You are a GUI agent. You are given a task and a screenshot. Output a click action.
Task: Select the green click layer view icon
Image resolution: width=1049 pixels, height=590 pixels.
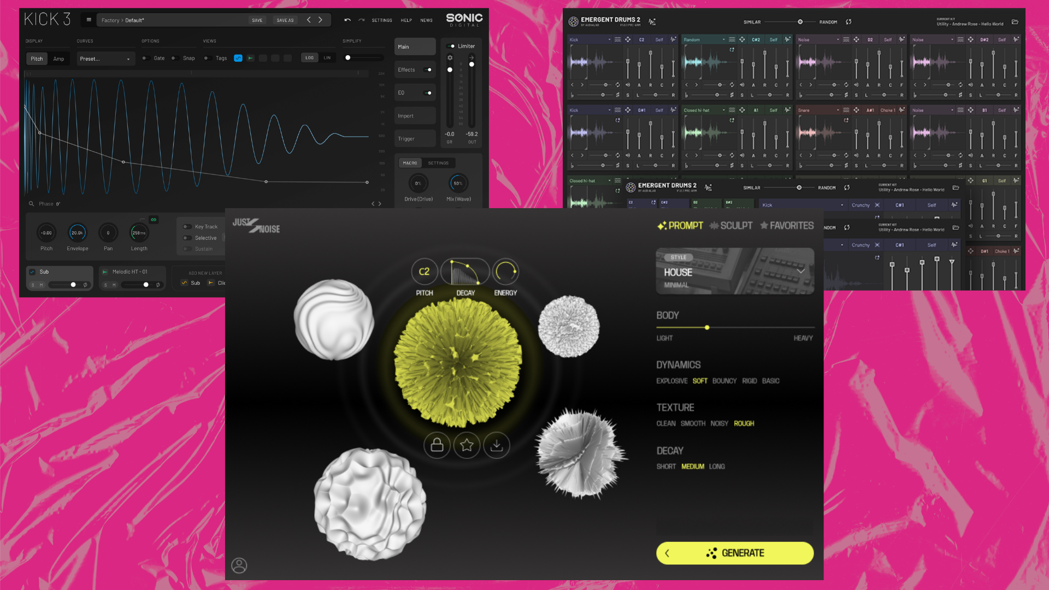[250, 58]
